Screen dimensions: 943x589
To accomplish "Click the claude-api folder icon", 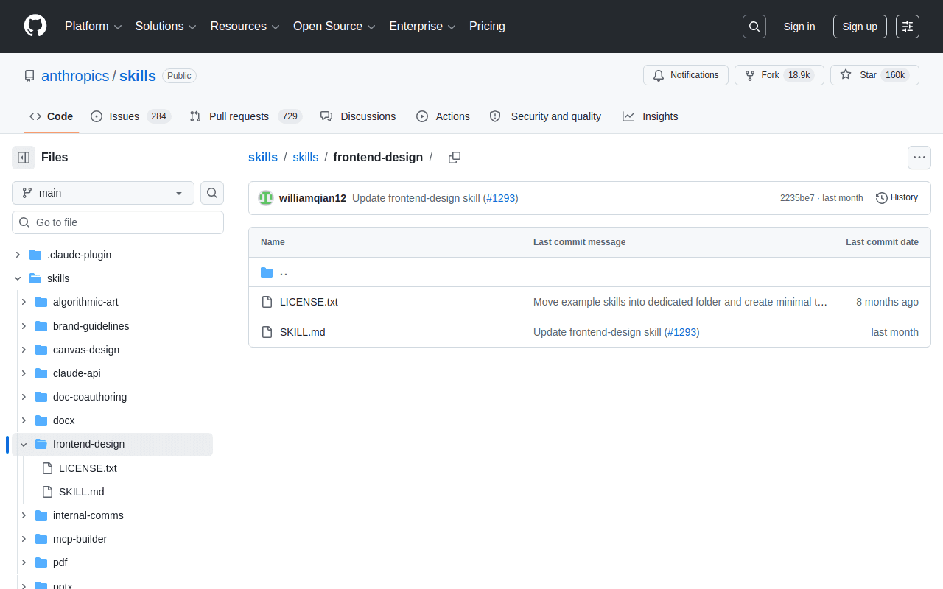I will tap(41, 373).
